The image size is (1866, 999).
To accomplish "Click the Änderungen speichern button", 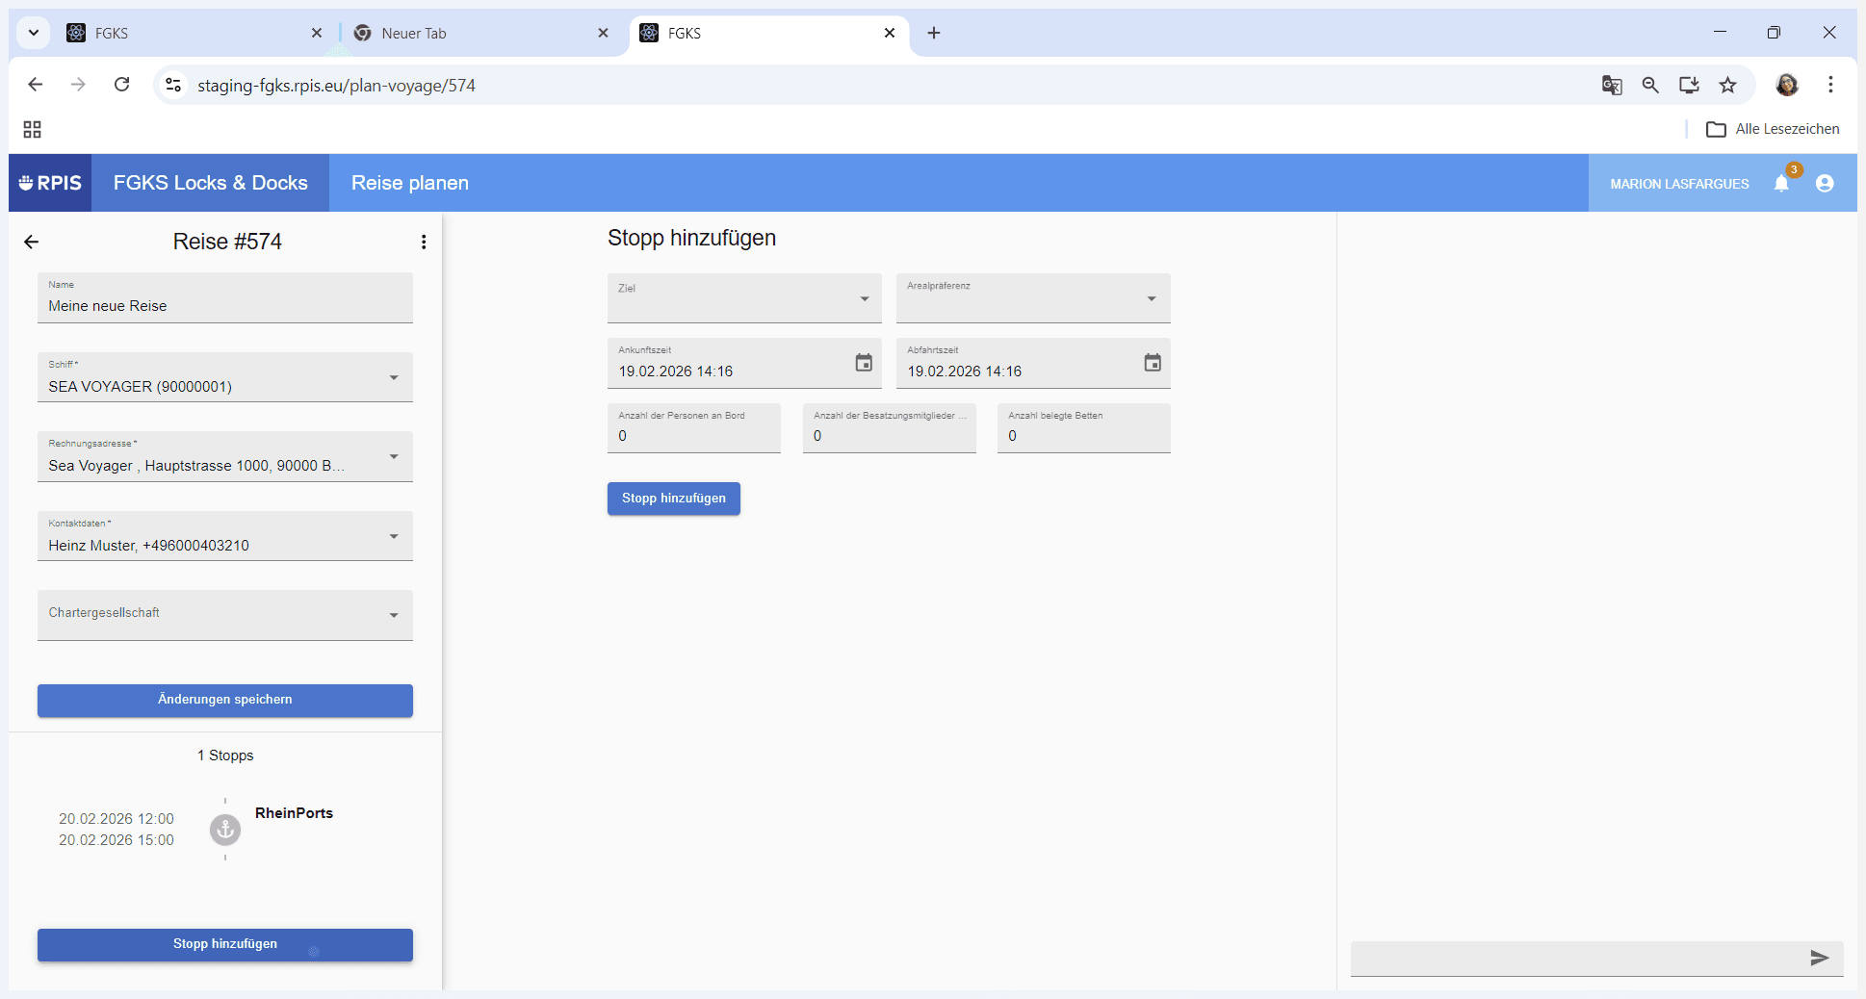I will [225, 700].
